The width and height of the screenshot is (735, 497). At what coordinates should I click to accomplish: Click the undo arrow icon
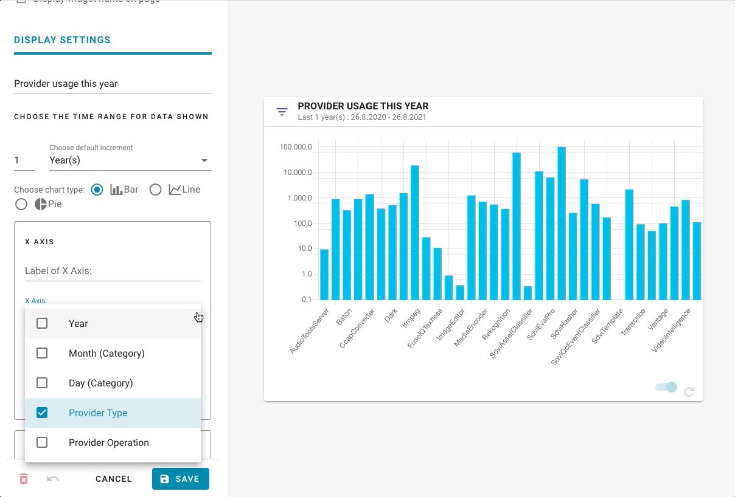click(x=53, y=479)
